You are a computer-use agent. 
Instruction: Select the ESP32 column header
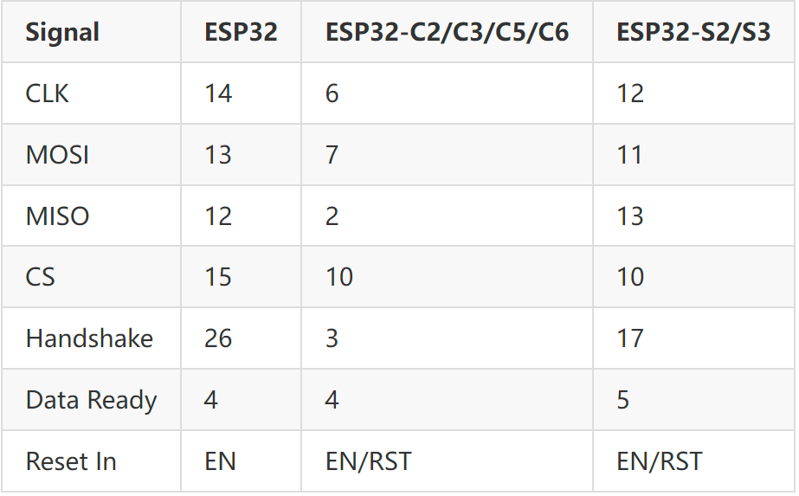(x=241, y=32)
